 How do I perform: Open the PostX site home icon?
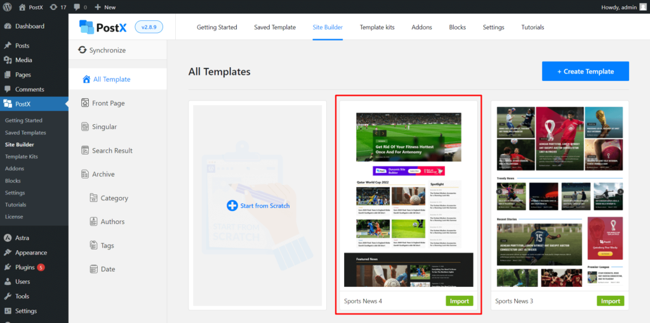coord(22,7)
